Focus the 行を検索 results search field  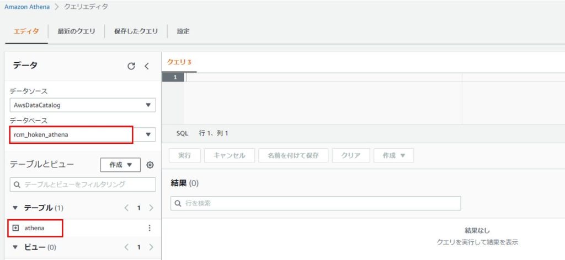[x=316, y=203]
